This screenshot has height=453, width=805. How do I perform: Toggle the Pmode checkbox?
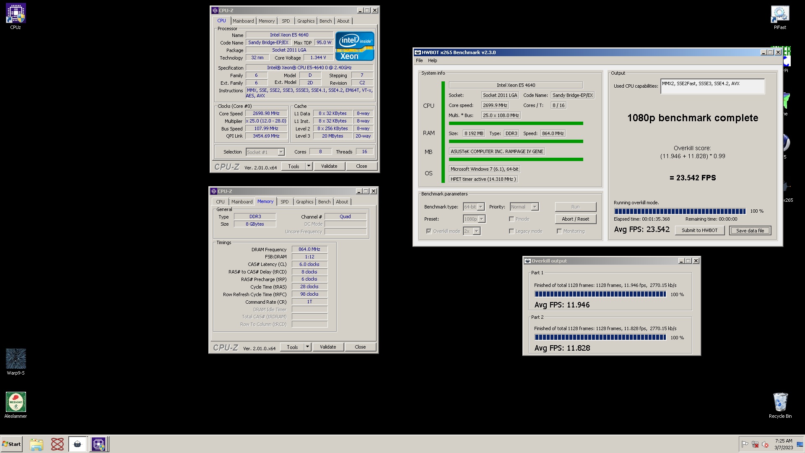click(512, 219)
